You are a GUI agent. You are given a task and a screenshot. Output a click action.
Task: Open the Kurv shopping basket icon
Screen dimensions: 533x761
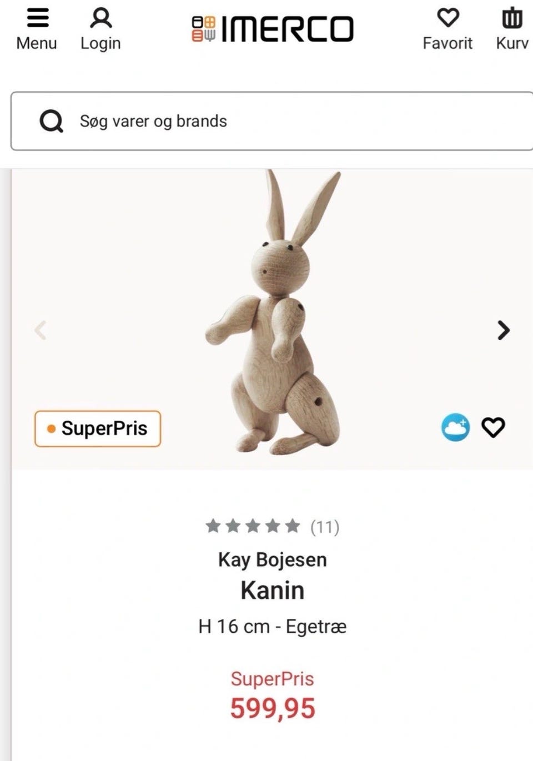click(512, 18)
